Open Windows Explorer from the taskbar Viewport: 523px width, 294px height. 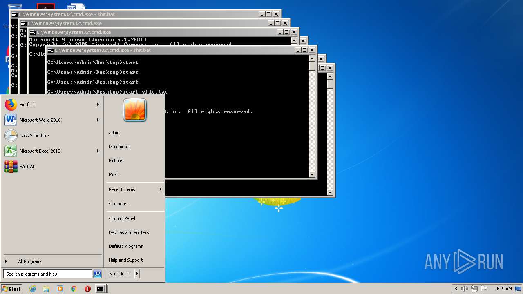[46, 289]
